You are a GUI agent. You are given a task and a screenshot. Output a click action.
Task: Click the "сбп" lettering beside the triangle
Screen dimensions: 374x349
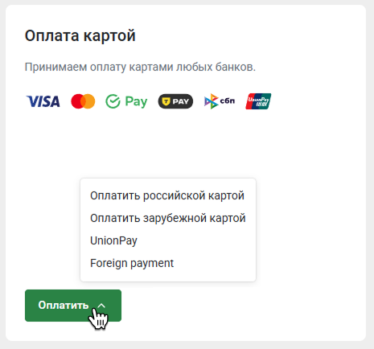click(228, 101)
